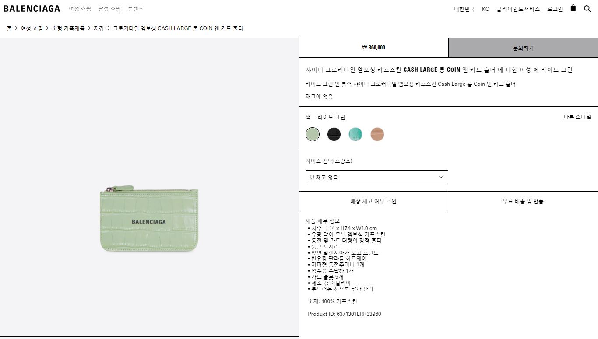Image resolution: width=598 pixels, height=339 pixels.
Task: Change country via 대한민국 selector
Action: tap(464, 9)
